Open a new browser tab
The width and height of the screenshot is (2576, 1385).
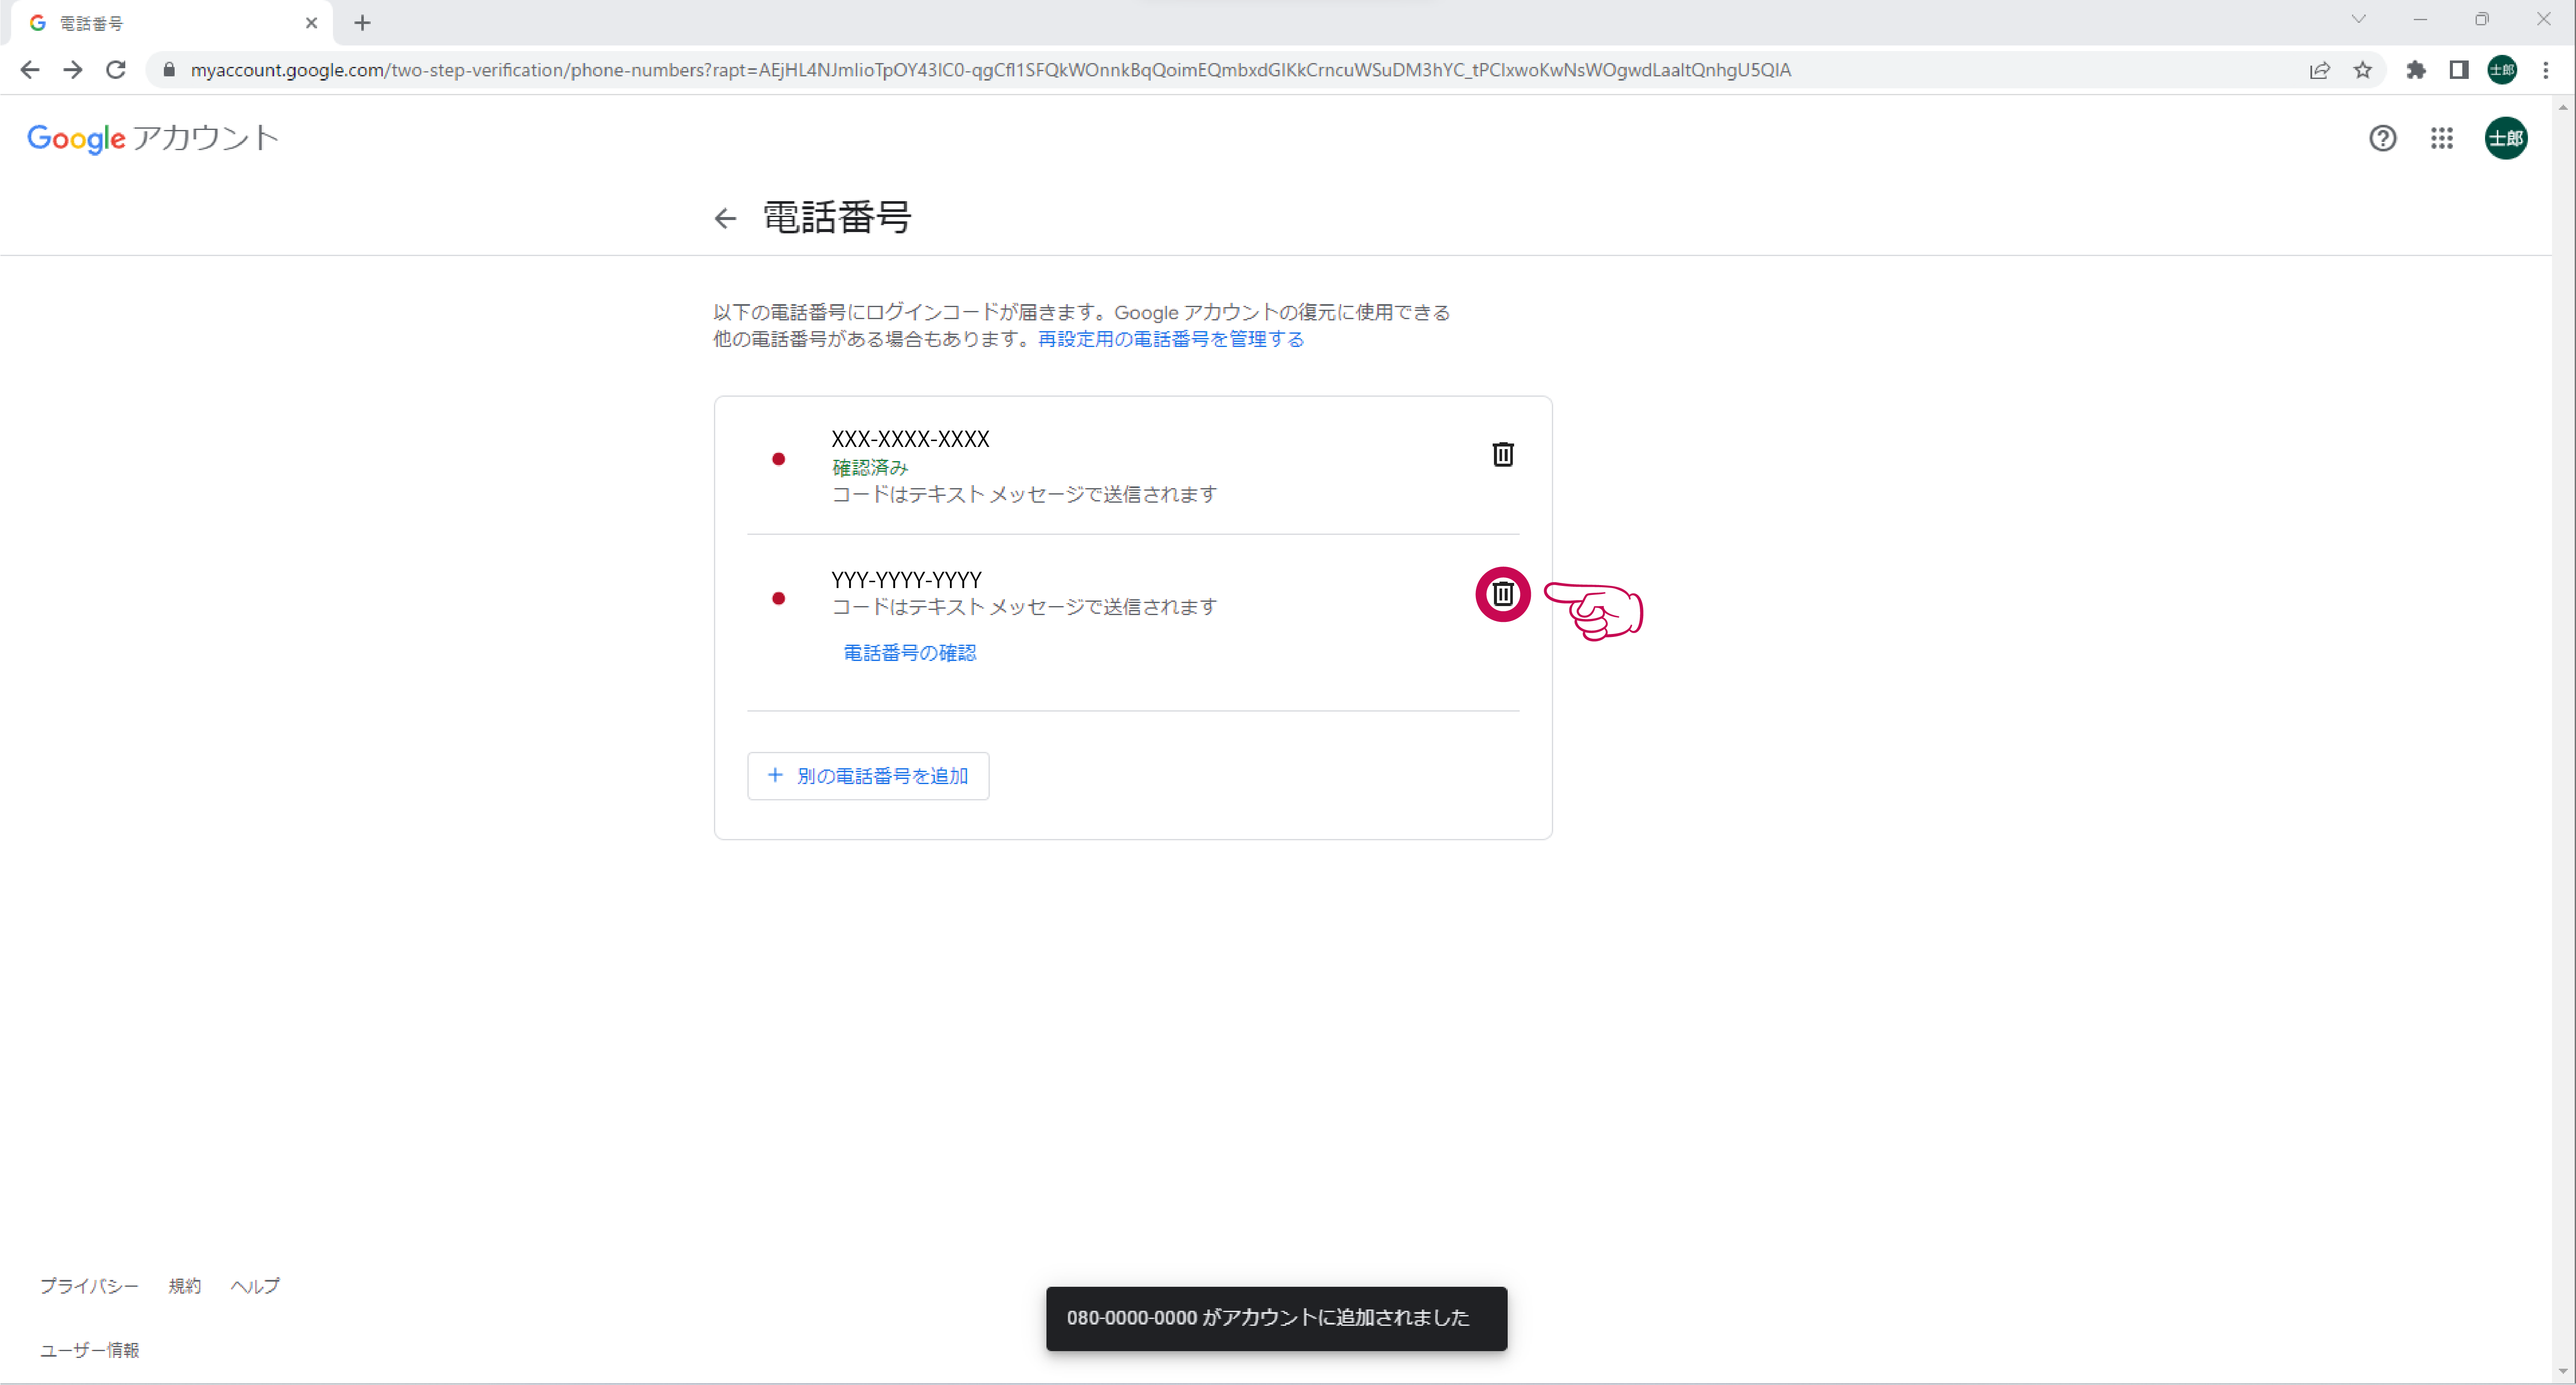[x=362, y=23]
